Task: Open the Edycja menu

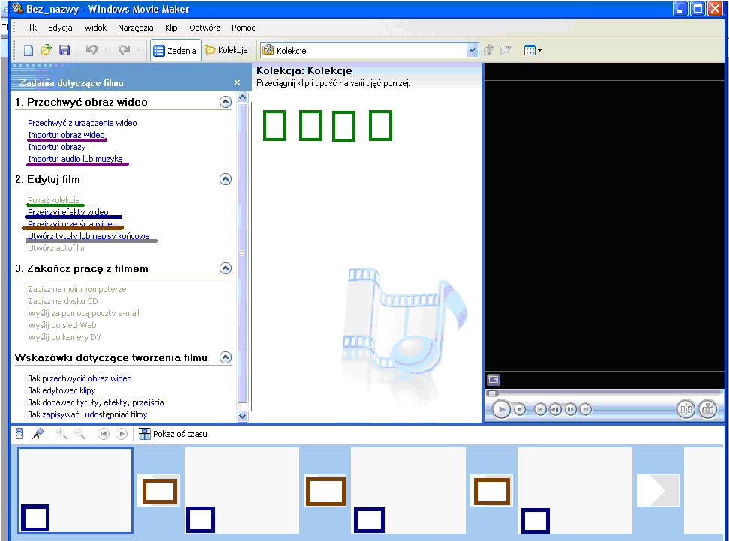Action: (60, 28)
